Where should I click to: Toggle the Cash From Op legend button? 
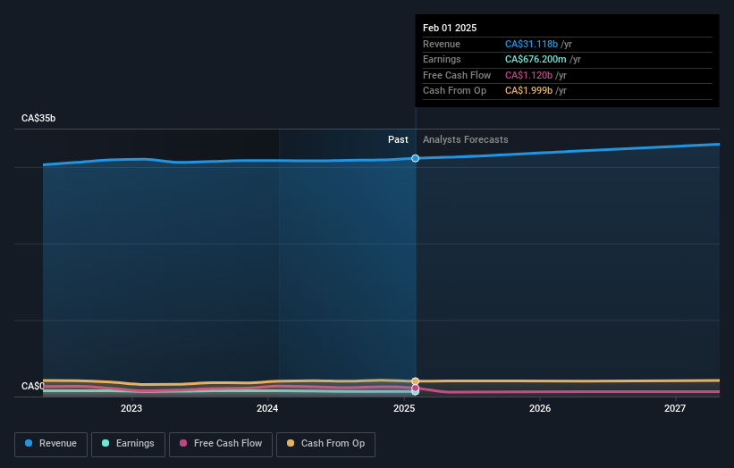coord(325,444)
